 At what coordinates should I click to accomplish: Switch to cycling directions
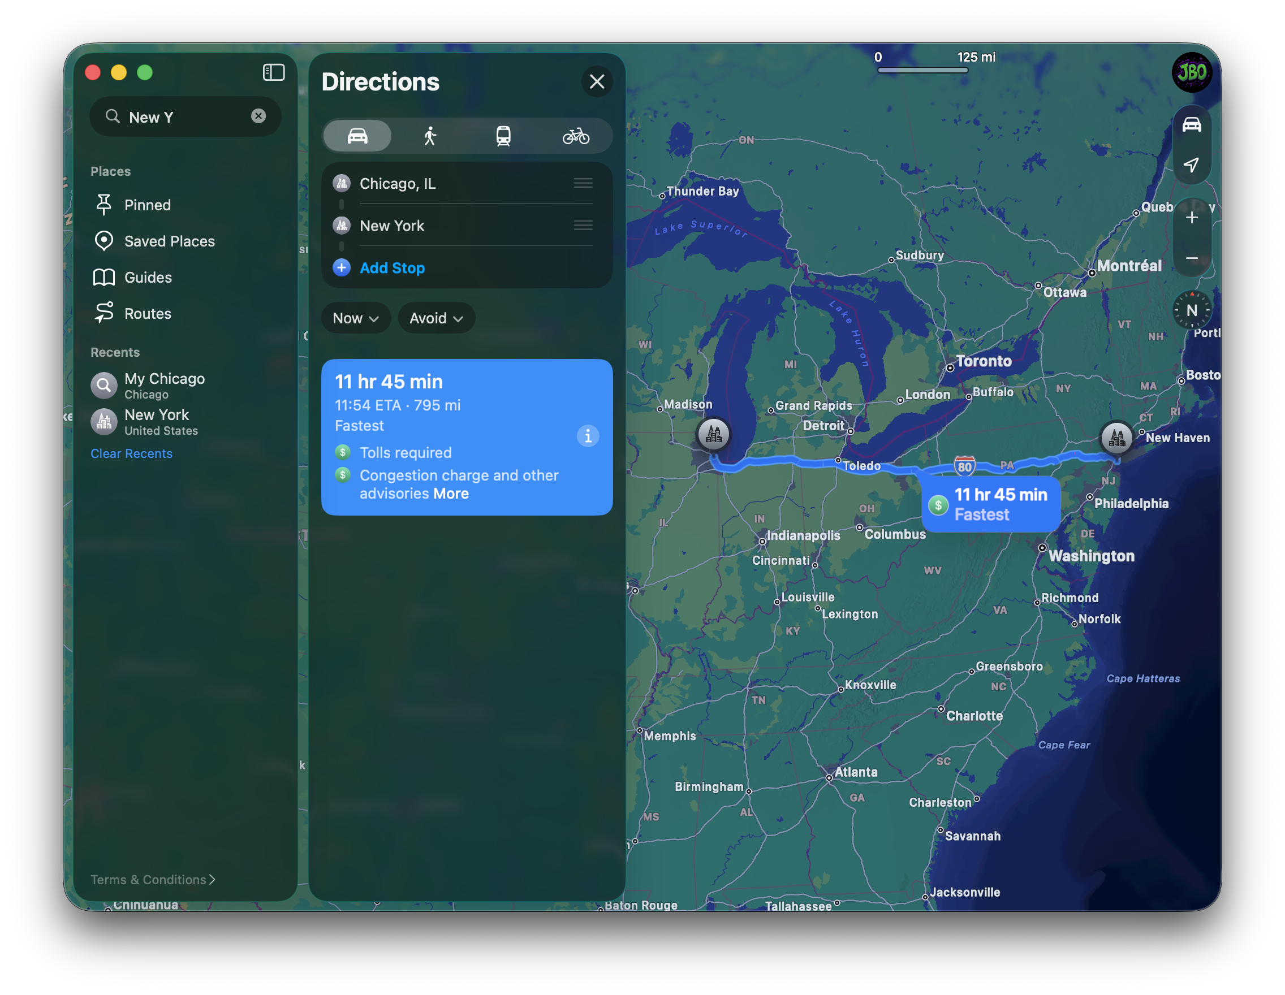[x=576, y=136]
